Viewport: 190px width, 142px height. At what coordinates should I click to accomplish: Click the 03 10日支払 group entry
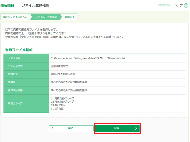coord(58,105)
